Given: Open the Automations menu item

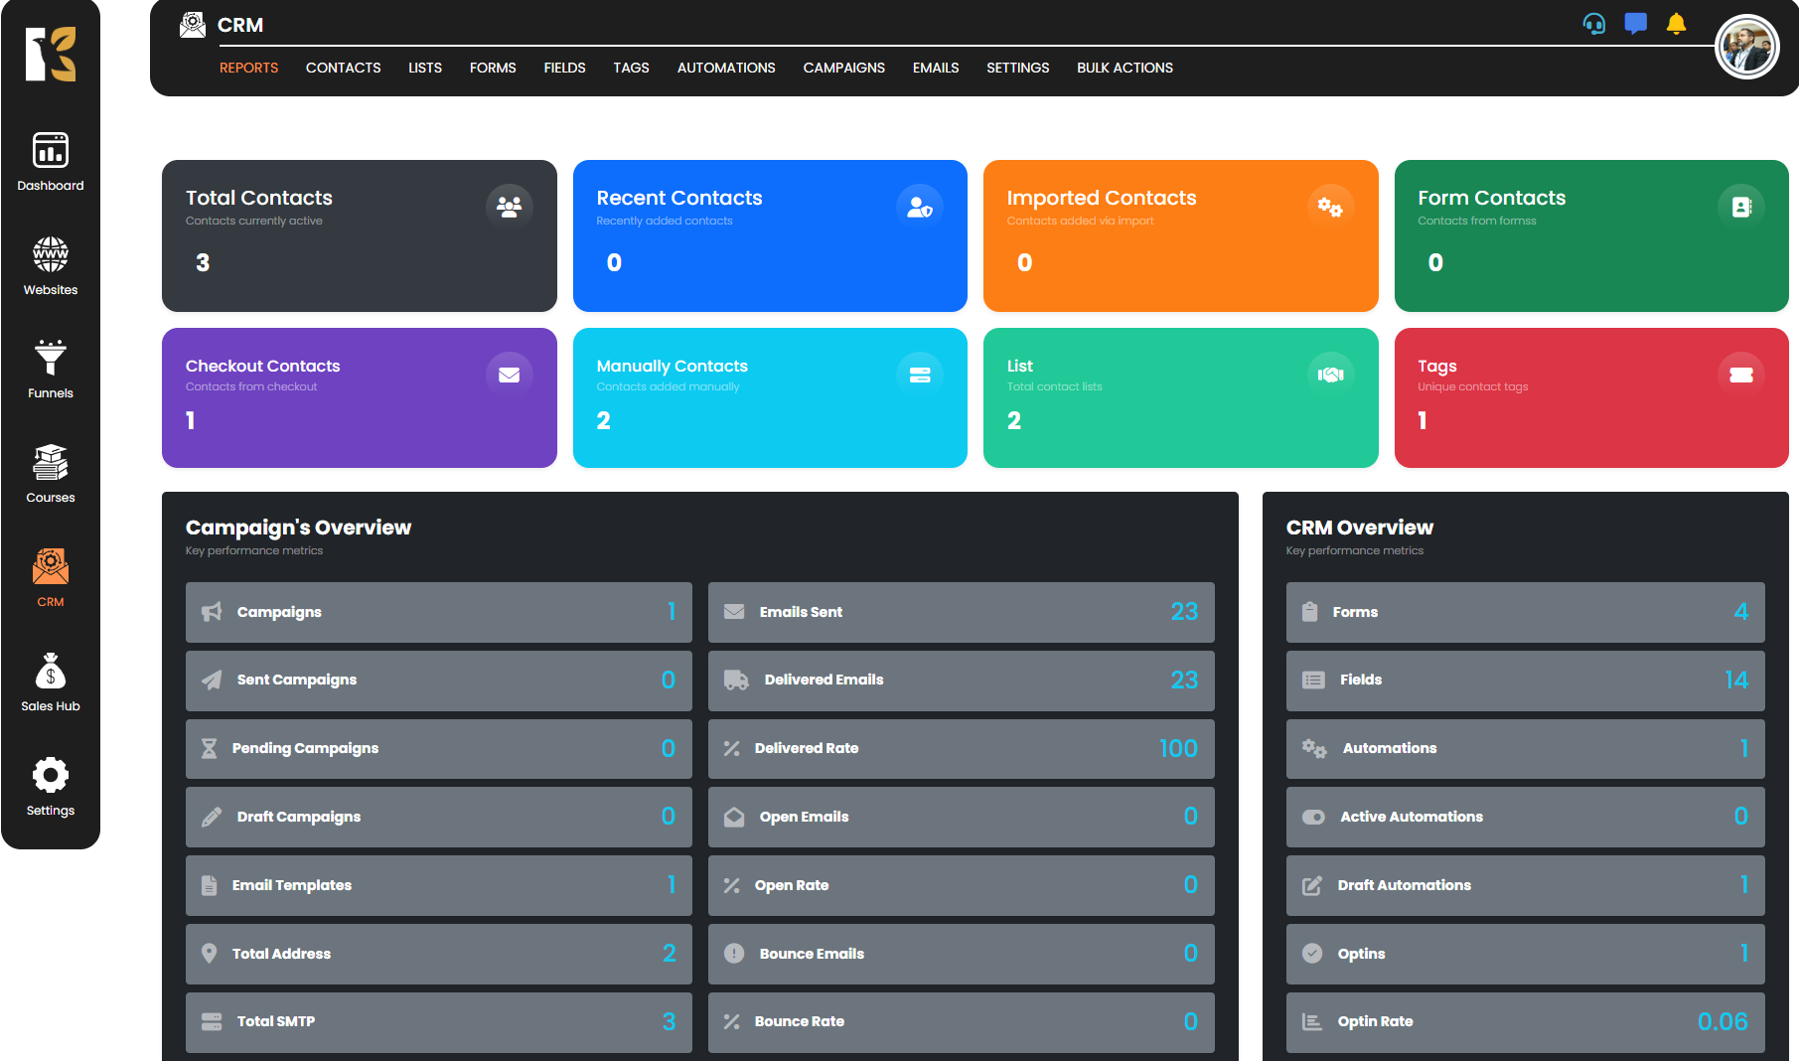Looking at the screenshot, I should [725, 68].
